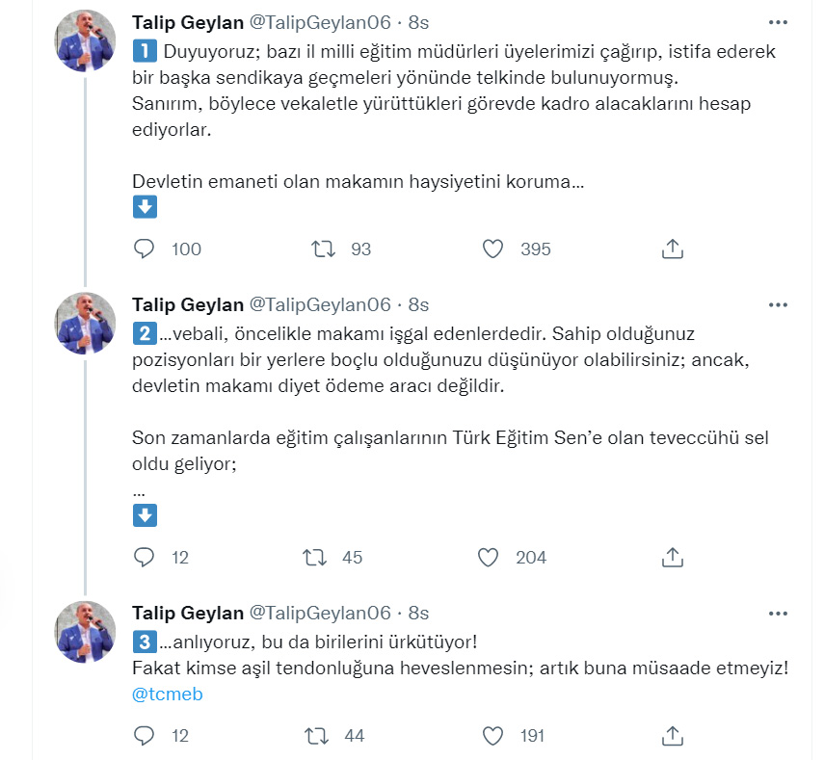Open more options on the first tweet
Image resolution: width=824 pixels, height=760 pixels.
tap(778, 21)
